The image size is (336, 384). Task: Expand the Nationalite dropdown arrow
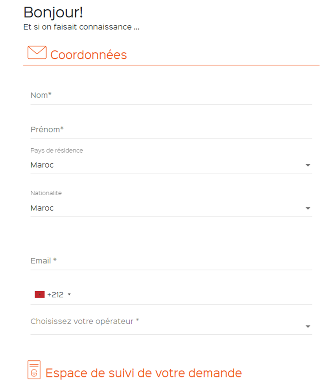[308, 209]
